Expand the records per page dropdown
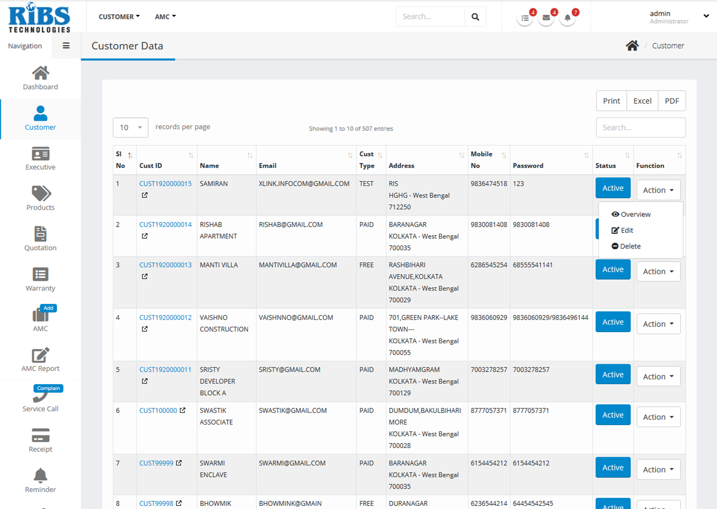This screenshot has width=717, height=509. (130, 128)
